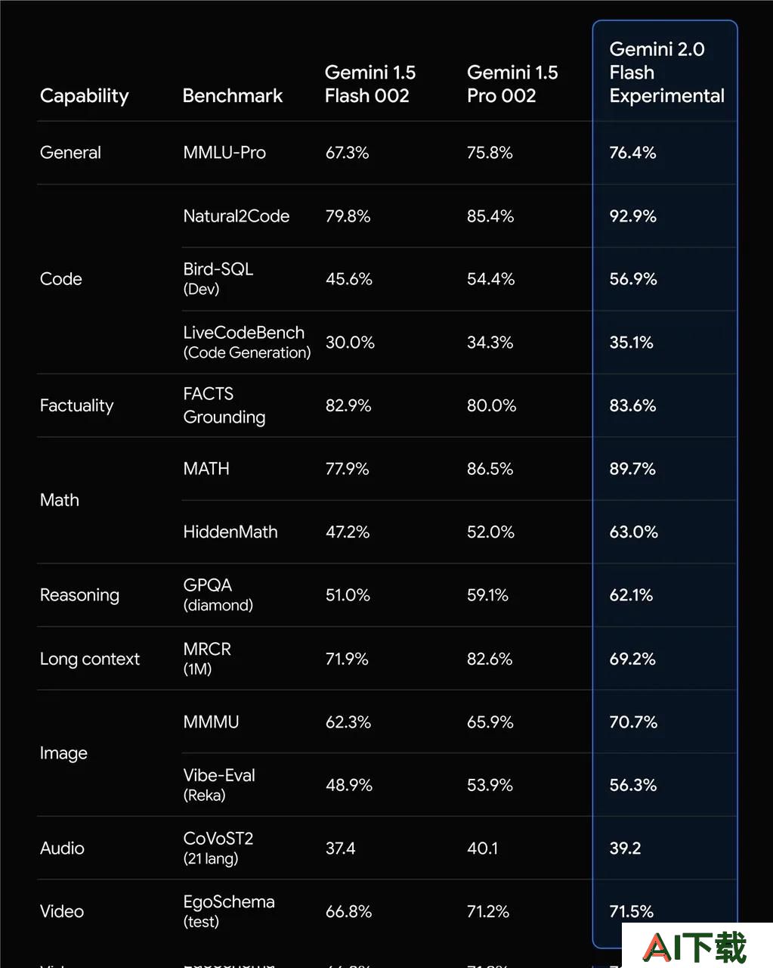Click the 92.9% Natural2Code score
Screen dimensions: 773x968
[x=633, y=216]
